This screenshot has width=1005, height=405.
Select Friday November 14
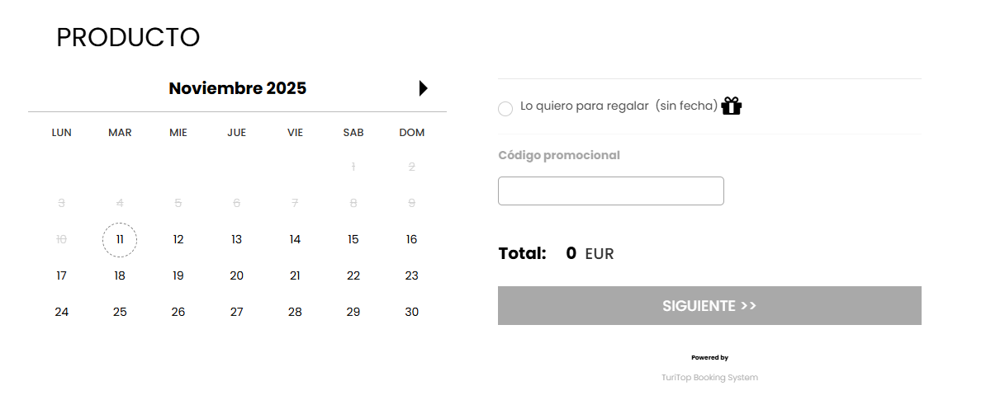[295, 240]
